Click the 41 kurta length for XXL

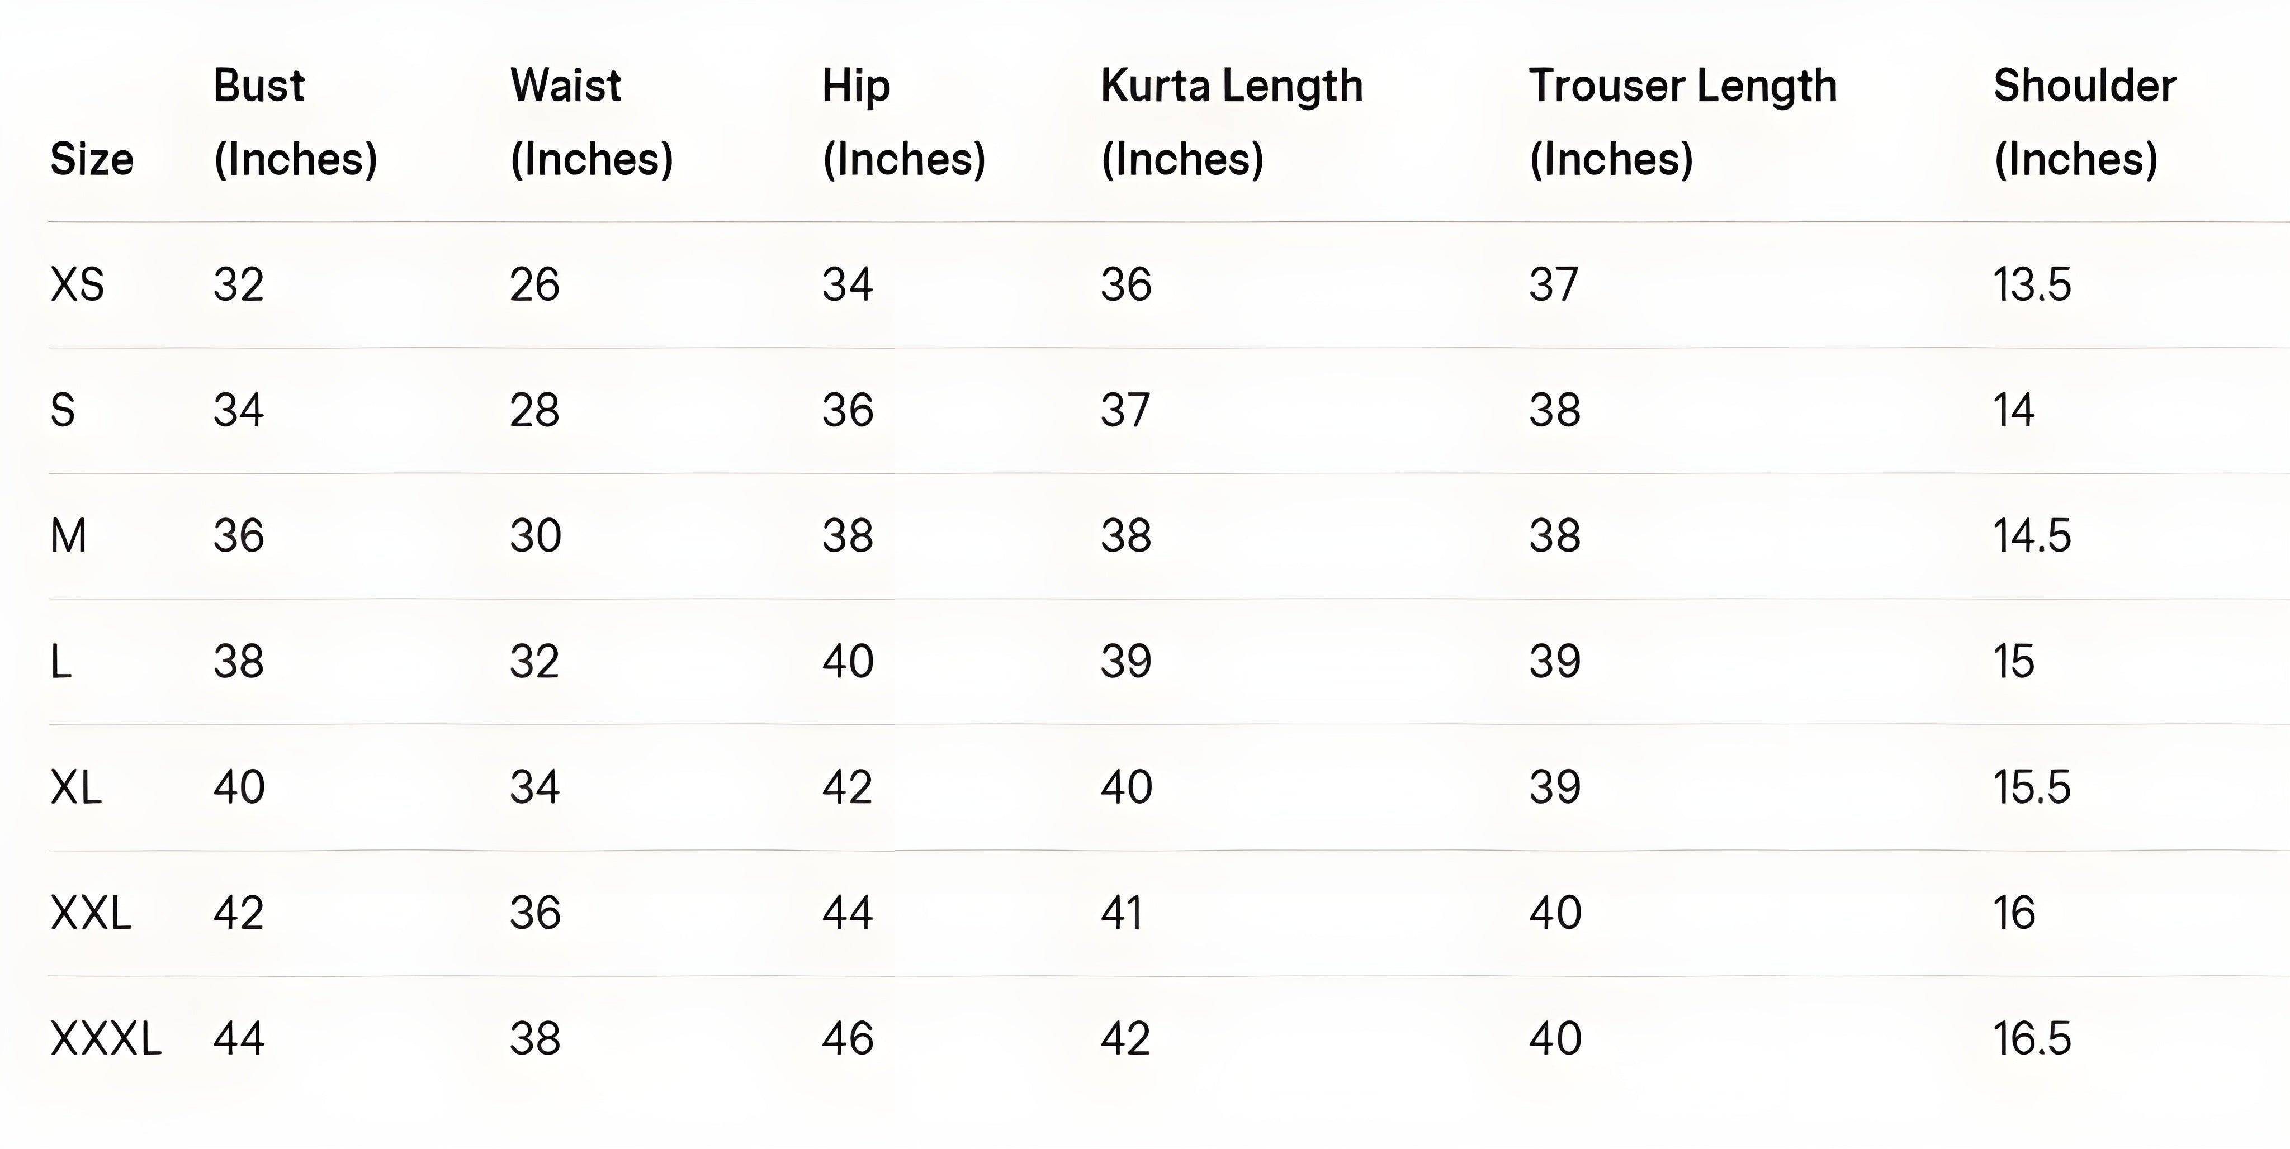(x=1122, y=913)
